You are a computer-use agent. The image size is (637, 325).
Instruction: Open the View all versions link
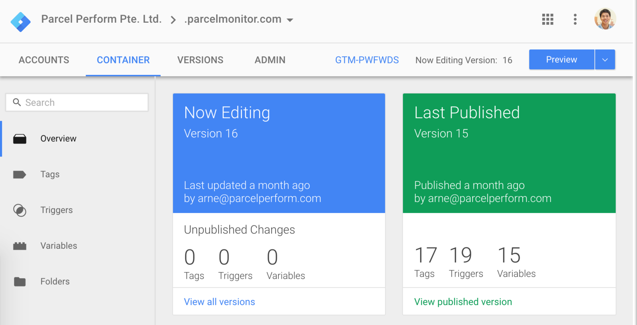tap(219, 302)
